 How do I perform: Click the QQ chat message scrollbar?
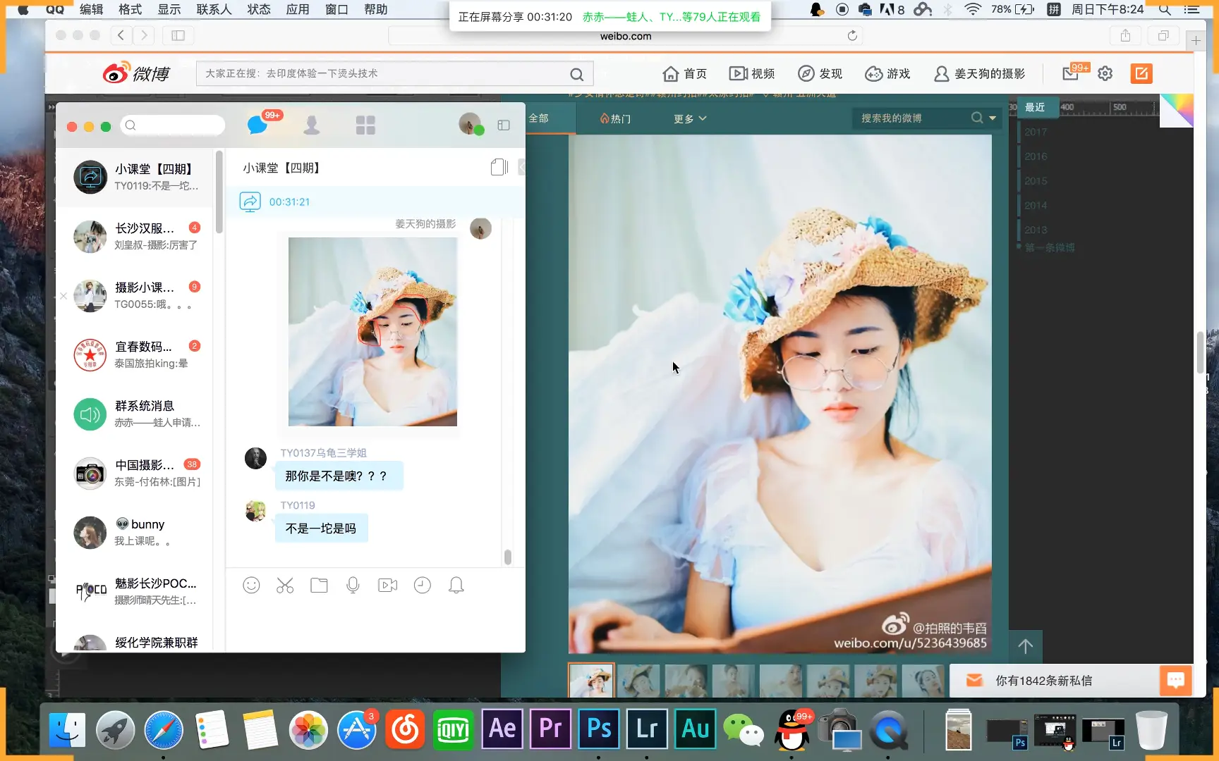507,557
